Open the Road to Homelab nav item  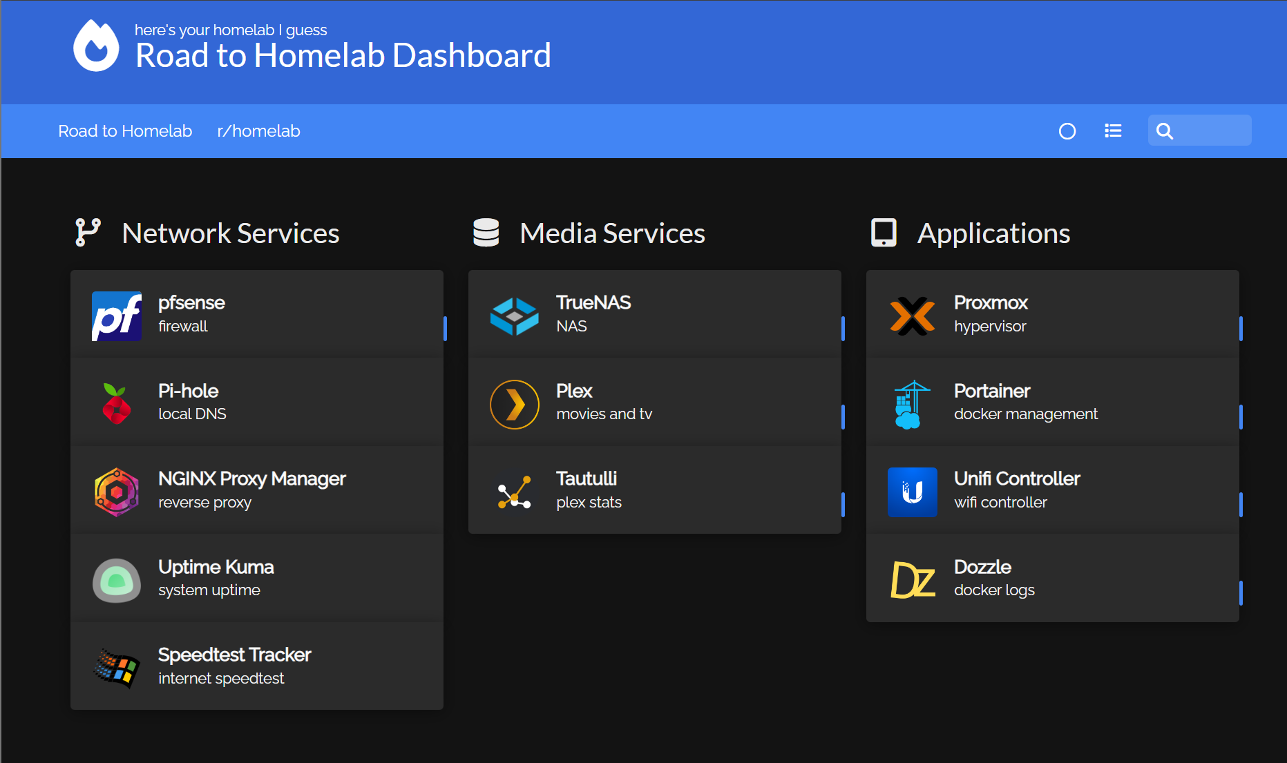tap(125, 131)
